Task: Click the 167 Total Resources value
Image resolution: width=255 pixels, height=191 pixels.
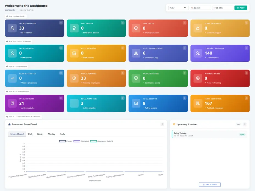Action: [x=208, y=103]
